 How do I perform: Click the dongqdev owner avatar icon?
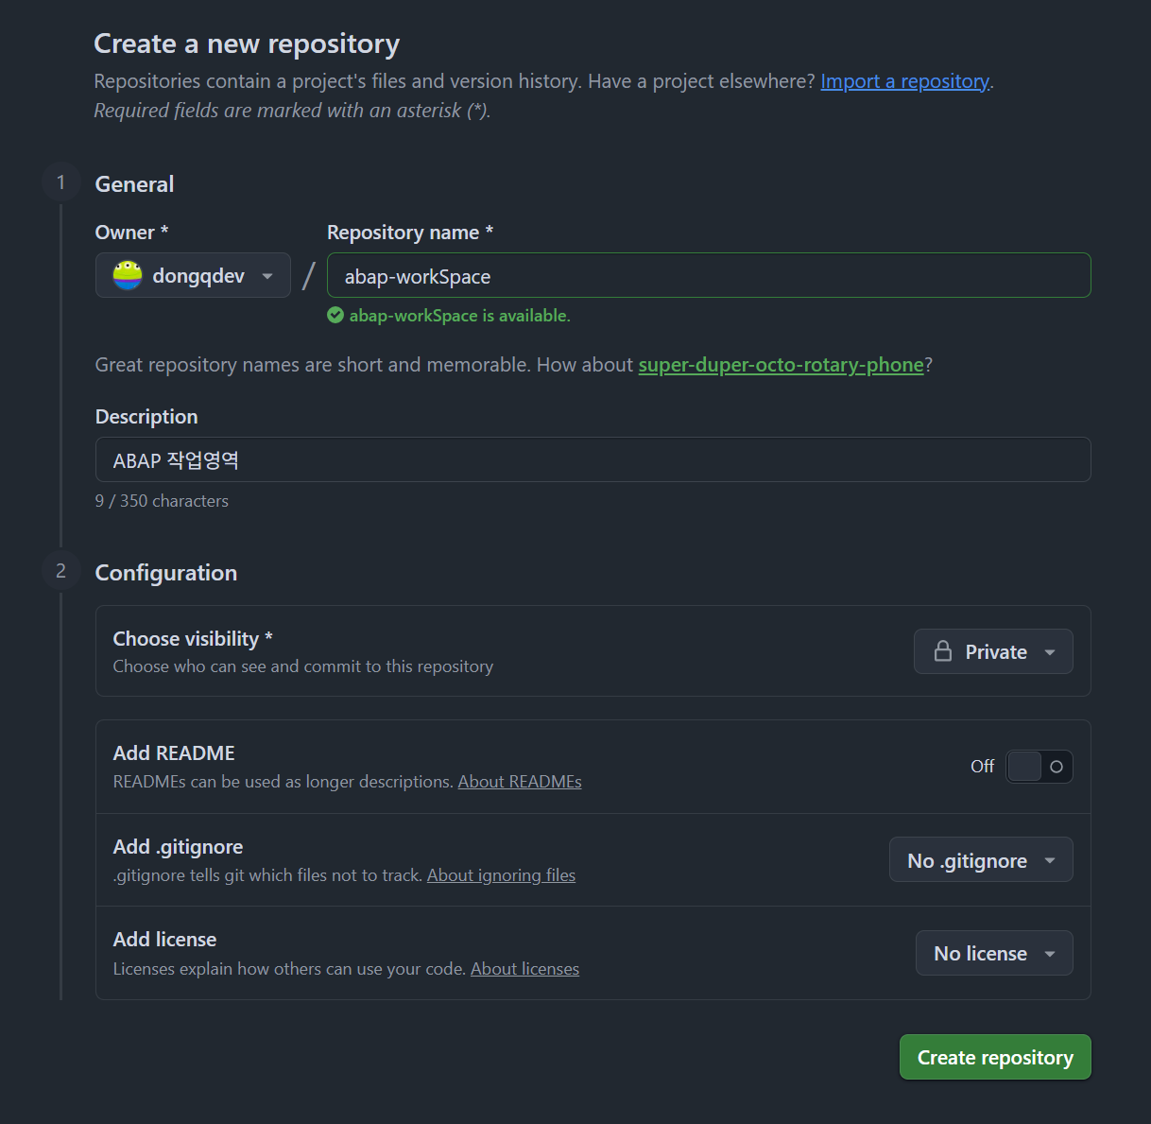tap(128, 275)
